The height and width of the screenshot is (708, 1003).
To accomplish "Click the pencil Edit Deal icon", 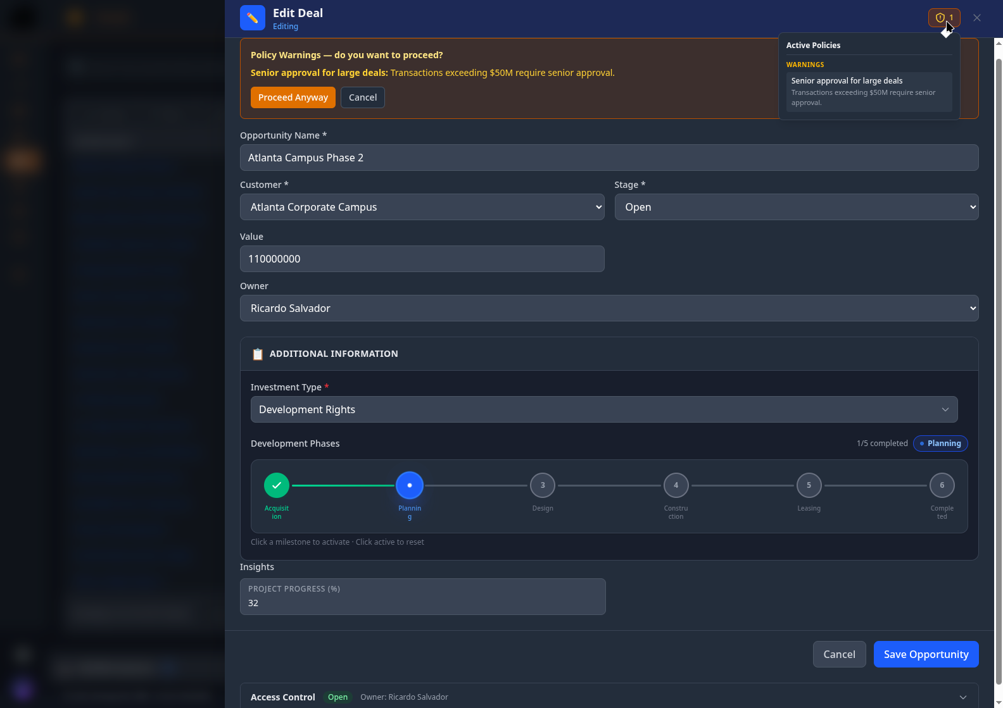I will [x=252, y=18].
